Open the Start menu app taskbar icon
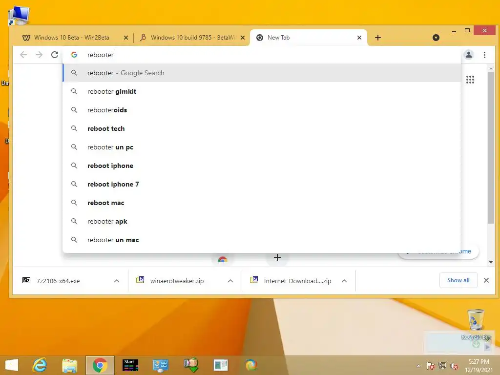The image size is (500, 375). [130, 365]
